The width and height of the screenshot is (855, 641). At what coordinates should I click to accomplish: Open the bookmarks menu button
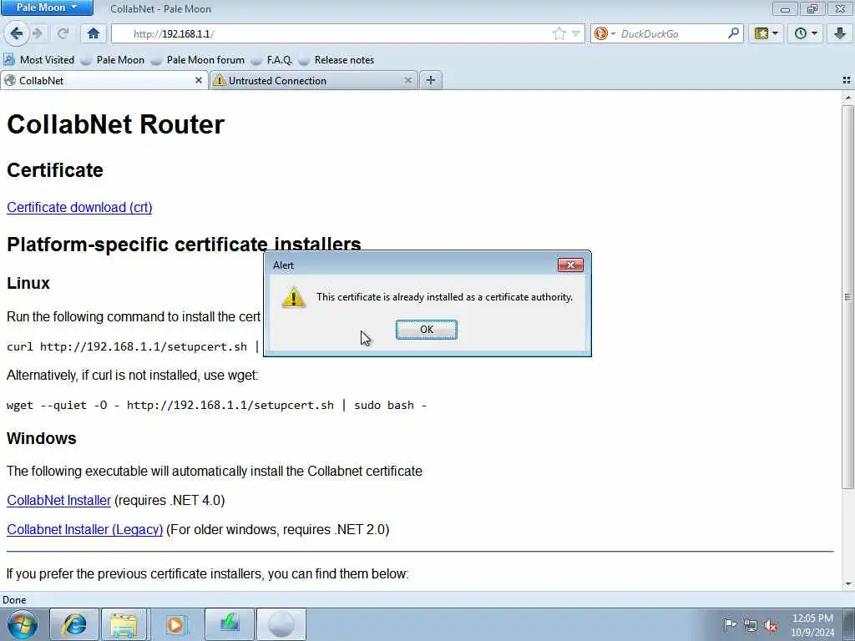[766, 33]
